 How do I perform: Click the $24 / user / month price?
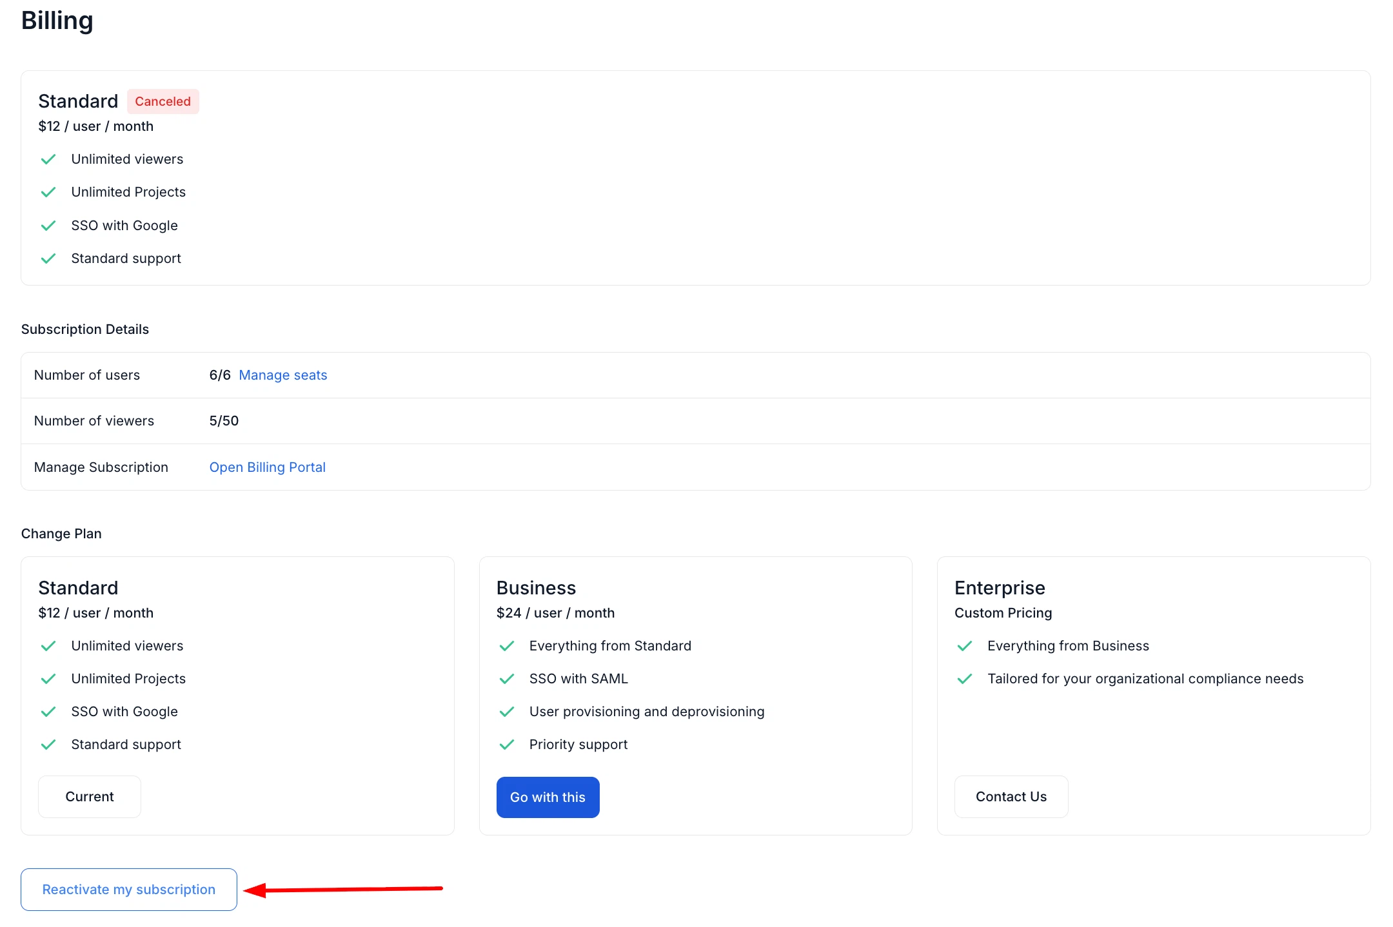(555, 613)
